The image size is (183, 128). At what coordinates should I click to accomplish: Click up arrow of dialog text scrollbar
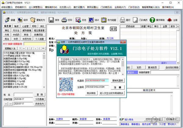123,59
